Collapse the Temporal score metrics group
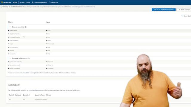Image resolution: width=191 pixels, height=107 pixels. (10, 58)
